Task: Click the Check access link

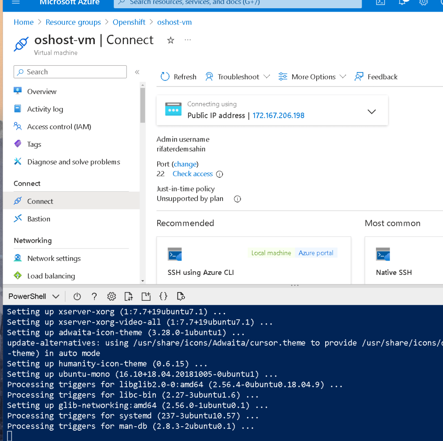Action: 193,174
